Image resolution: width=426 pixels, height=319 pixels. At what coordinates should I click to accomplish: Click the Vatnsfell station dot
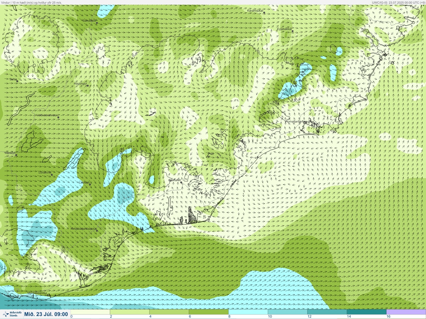[x=16, y=155]
